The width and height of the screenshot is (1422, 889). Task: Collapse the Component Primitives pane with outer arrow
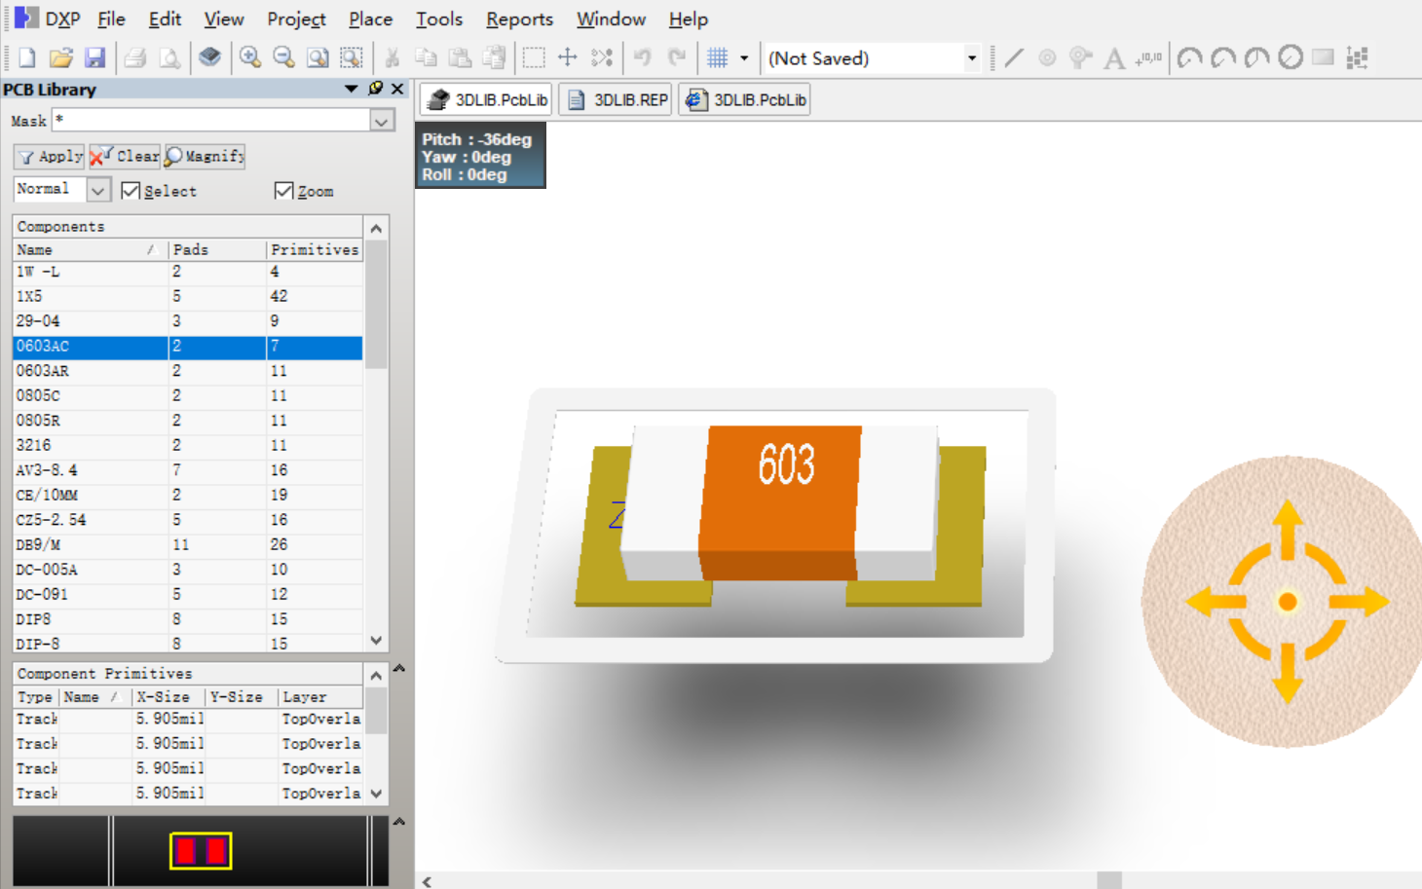398,669
